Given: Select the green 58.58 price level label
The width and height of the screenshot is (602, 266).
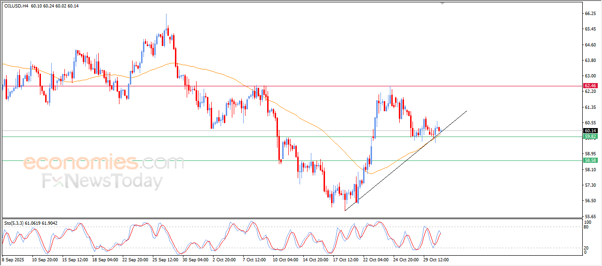Looking at the screenshot, I should point(590,160).
